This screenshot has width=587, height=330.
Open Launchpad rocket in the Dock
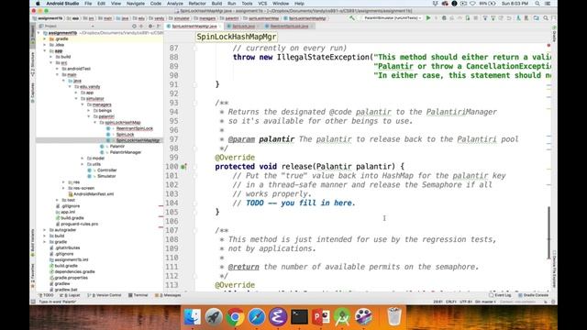[214, 316]
